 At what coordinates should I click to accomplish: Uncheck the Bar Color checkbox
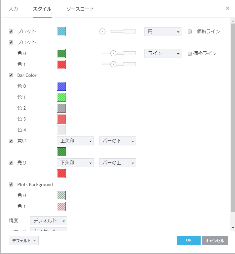pos(11,75)
